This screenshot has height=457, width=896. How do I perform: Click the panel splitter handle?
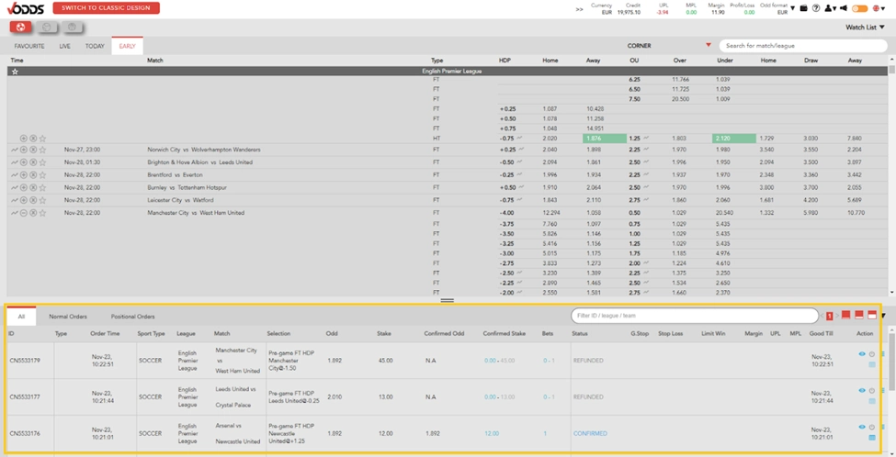click(x=448, y=300)
